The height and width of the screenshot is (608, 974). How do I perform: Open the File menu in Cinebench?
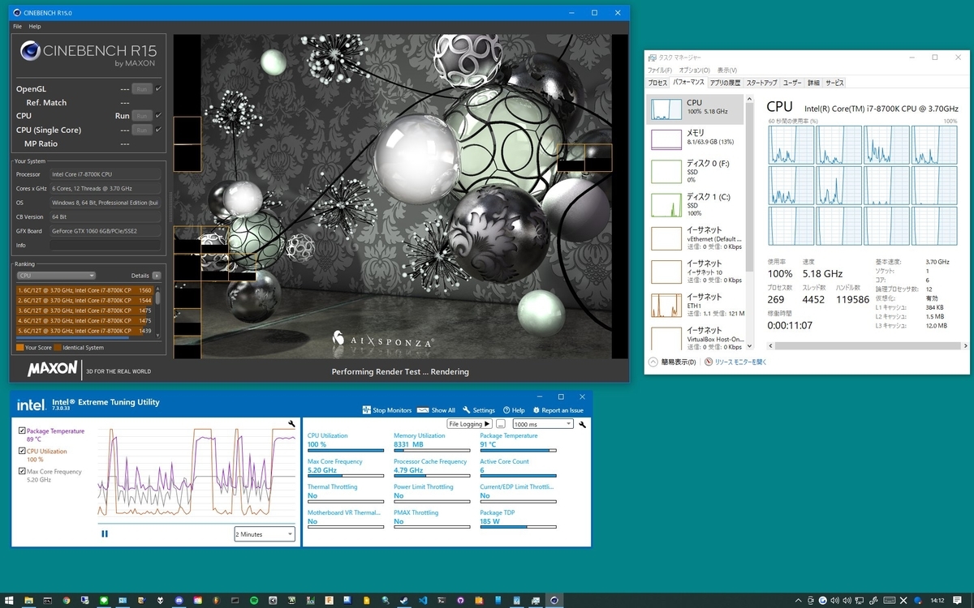17,27
